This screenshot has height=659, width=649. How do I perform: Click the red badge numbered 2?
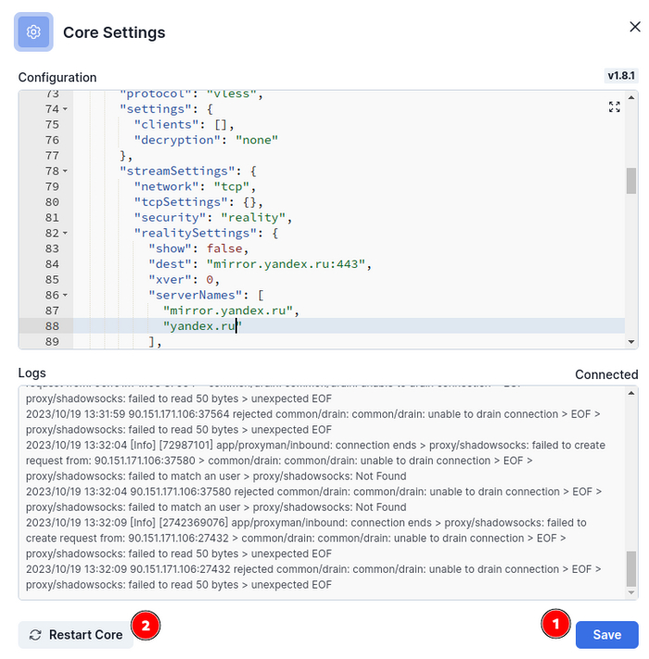pyautogui.click(x=145, y=626)
